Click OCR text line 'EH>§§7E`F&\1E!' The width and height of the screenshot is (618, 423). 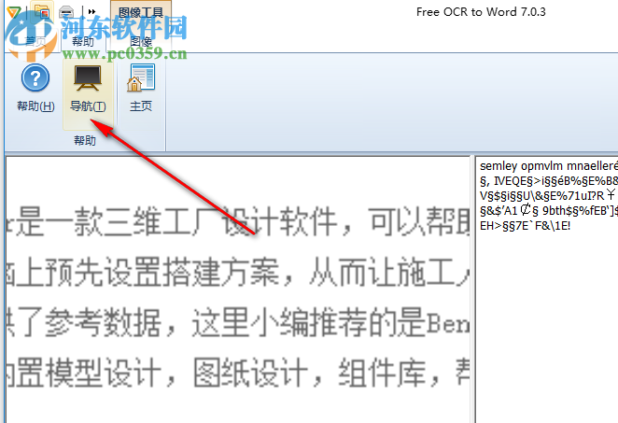(x=525, y=226)
